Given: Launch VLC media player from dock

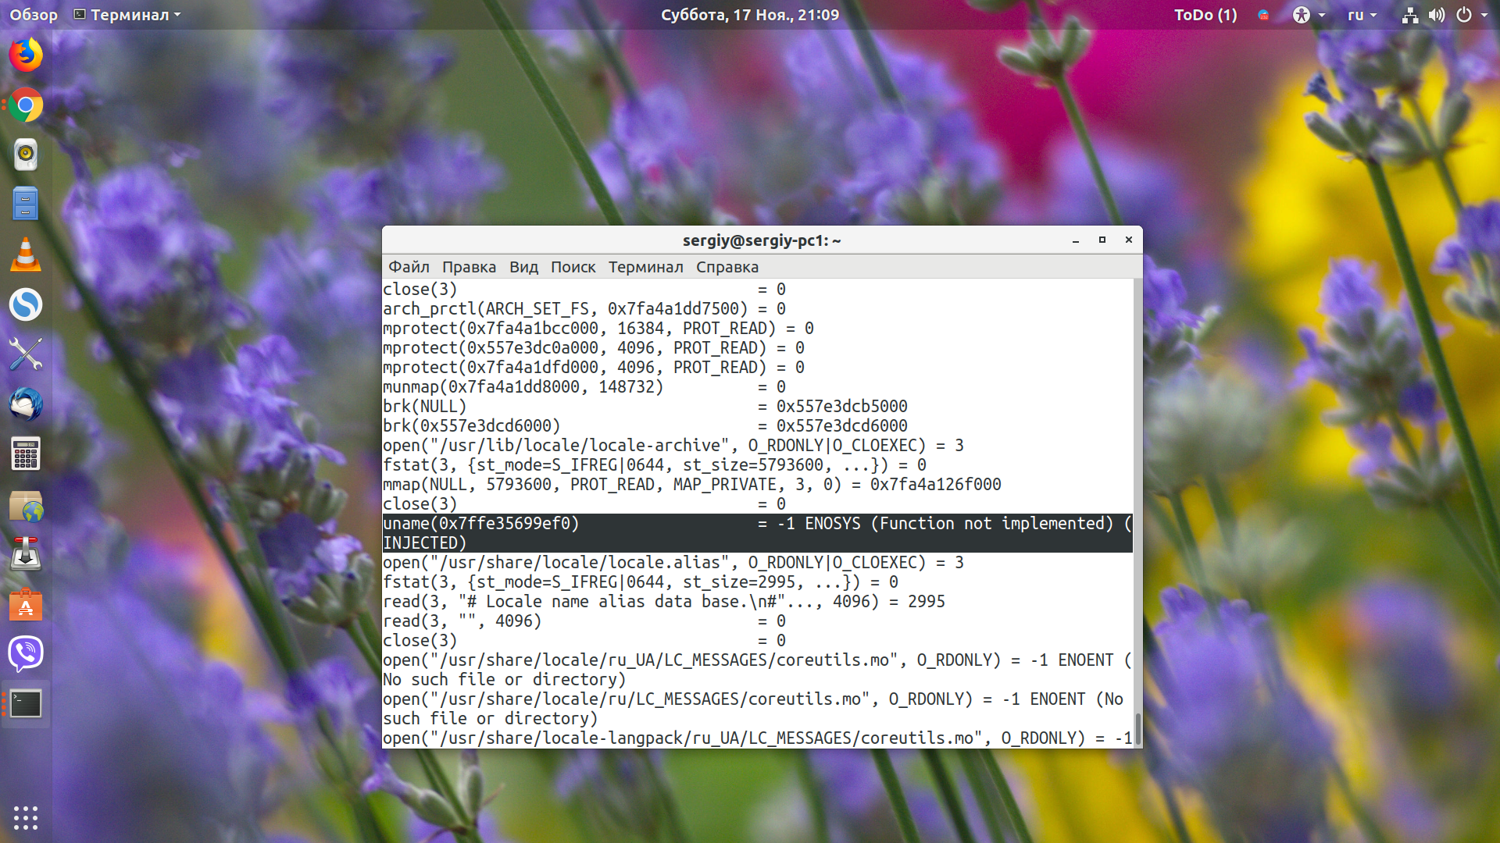Looking at the screenshot, I should click(x=26, y=254).
